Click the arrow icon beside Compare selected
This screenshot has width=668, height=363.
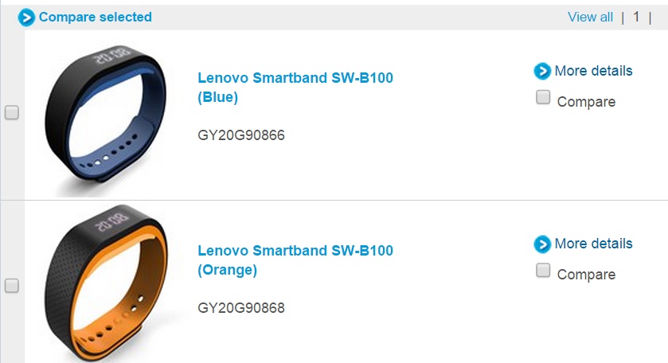point(27,17)
